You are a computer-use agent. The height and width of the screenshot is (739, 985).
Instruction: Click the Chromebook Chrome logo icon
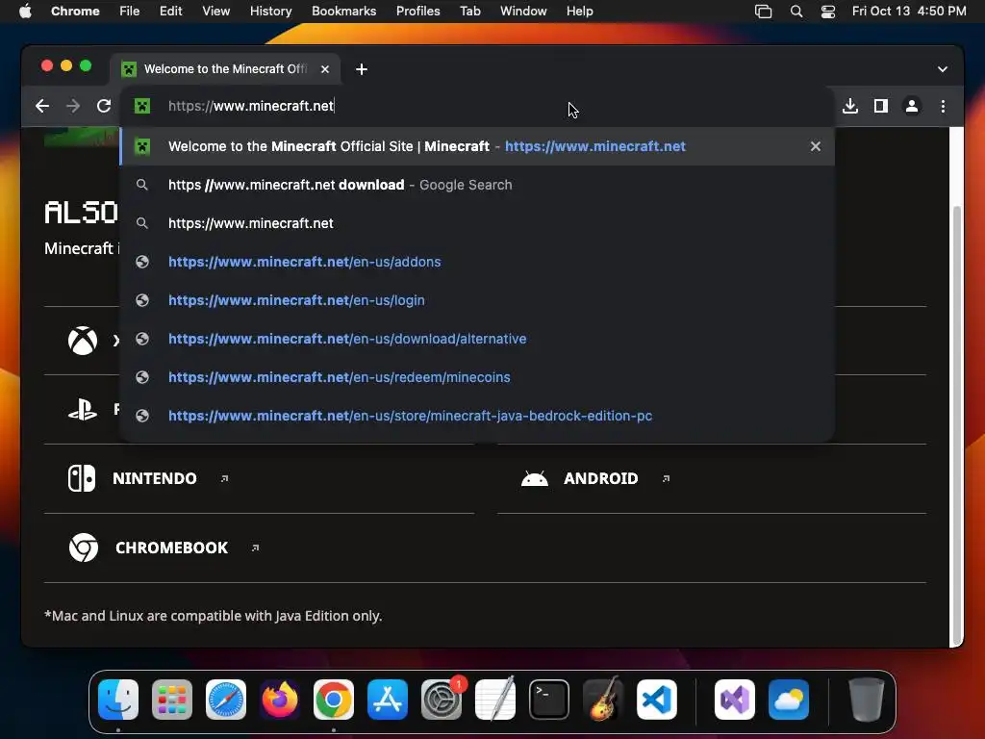pos(84,548)
